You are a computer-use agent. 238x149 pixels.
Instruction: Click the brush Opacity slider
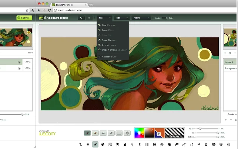(208, 129)
